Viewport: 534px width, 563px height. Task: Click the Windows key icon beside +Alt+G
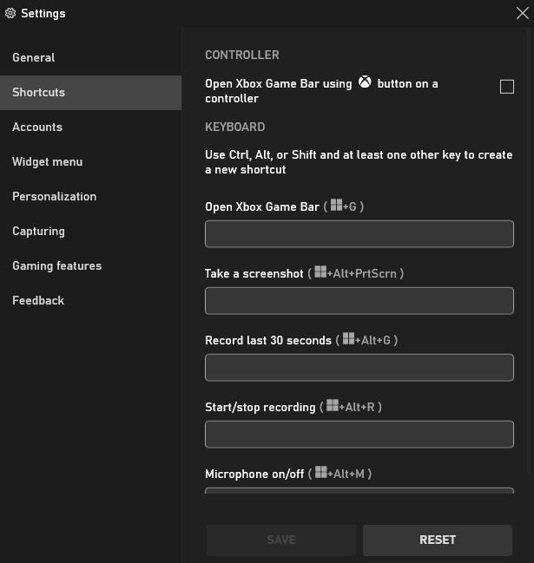[x=348, y=338]
